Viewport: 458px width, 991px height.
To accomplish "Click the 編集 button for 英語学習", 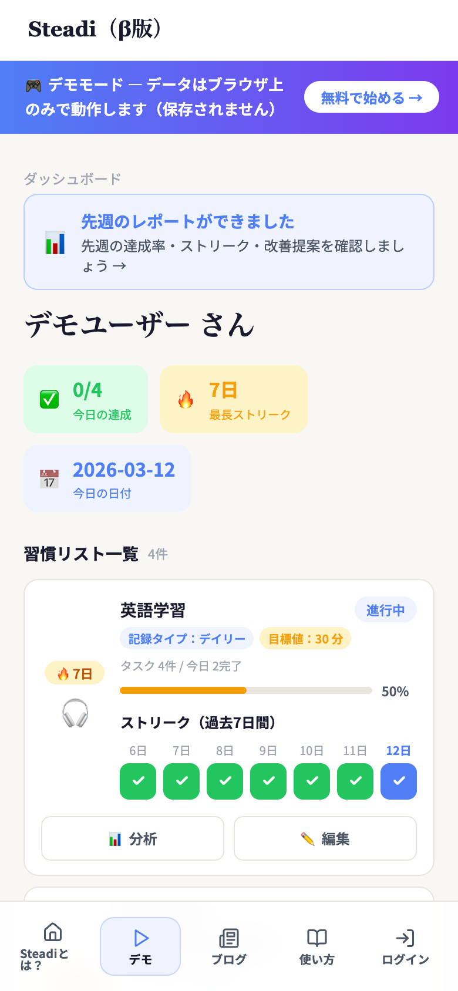I will point(325,838).
